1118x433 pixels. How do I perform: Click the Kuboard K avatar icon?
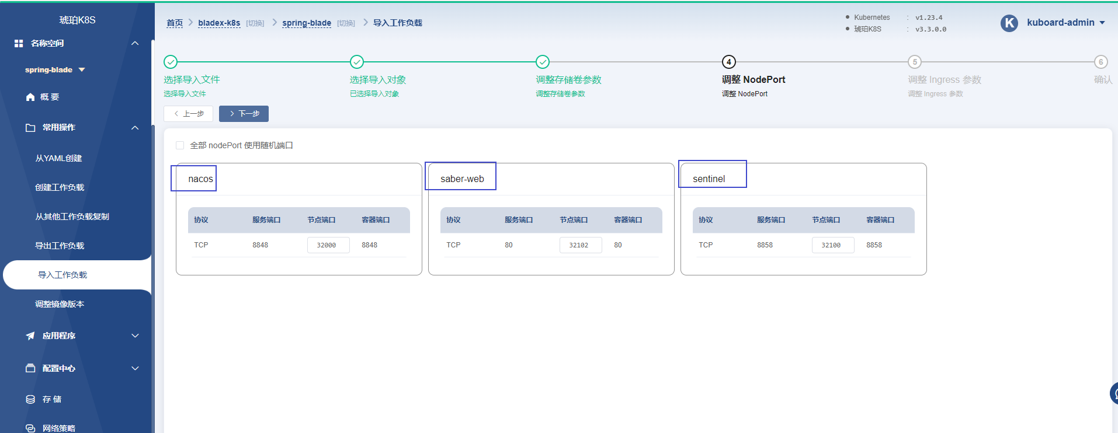[x=1009, y=23]
